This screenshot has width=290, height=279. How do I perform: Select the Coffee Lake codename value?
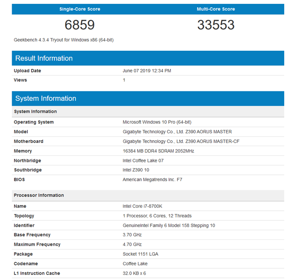pos(135,263)
